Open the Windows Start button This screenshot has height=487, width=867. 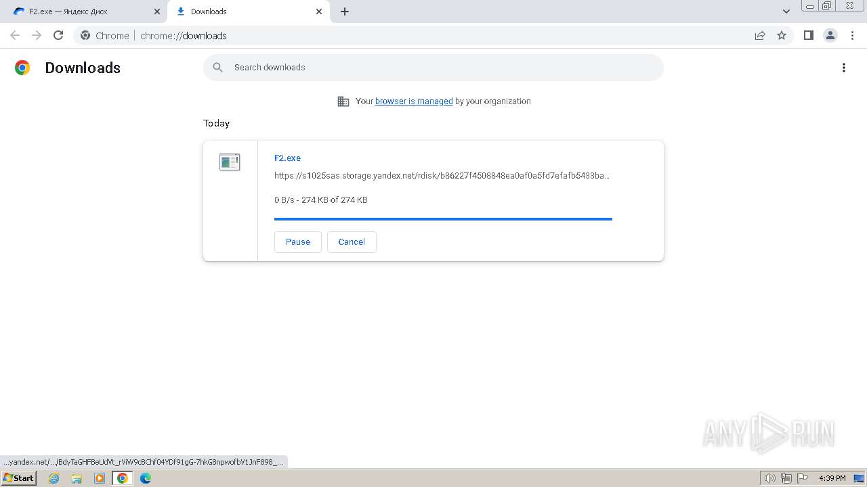tap(18, 478)
